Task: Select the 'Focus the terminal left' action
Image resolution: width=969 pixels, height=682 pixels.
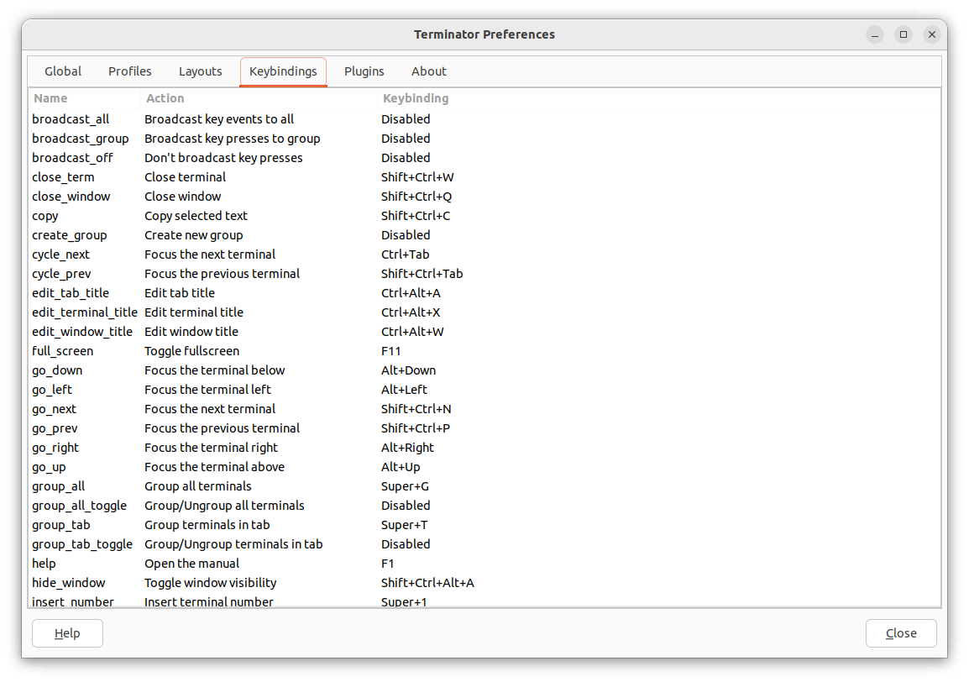Action: pyautogui.click(x=207, y=390)
